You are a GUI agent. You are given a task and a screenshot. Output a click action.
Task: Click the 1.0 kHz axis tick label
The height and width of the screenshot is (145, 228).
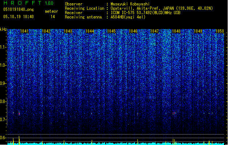[x=3, y=65]
